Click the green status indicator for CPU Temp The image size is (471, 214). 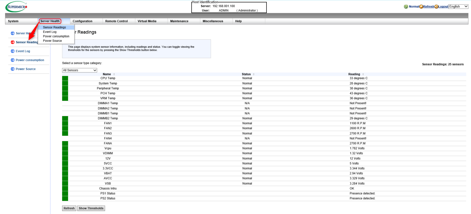click(x=65, y=78)
